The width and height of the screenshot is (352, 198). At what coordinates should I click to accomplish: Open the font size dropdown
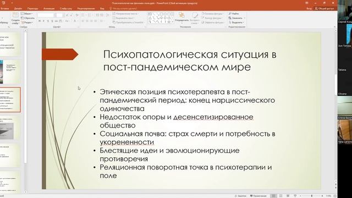(63, 15)
